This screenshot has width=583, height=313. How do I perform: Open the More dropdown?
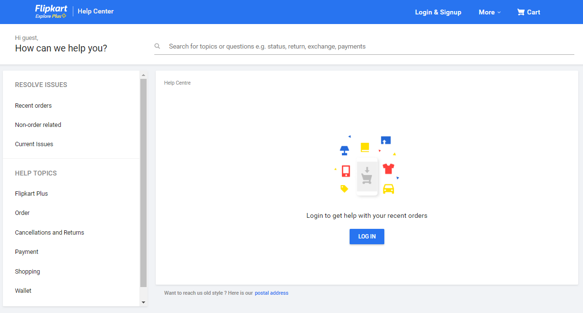489,12
